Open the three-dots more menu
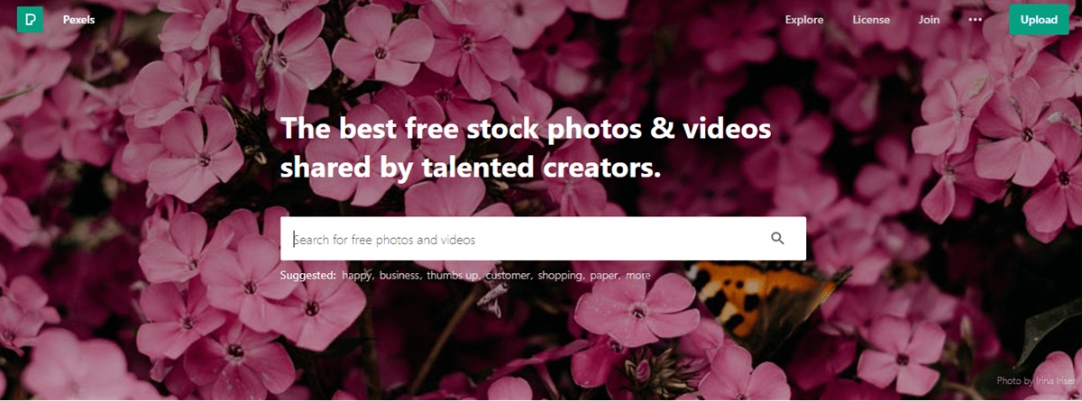This screenshot has height=401, width=1082. click(x=975, y=20)
